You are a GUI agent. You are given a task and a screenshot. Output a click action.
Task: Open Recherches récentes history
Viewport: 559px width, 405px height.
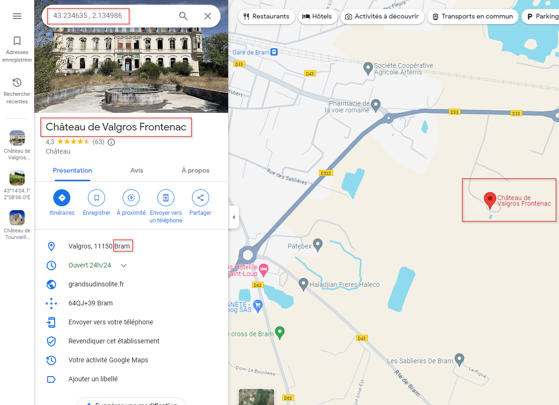(x=17, y=91)
